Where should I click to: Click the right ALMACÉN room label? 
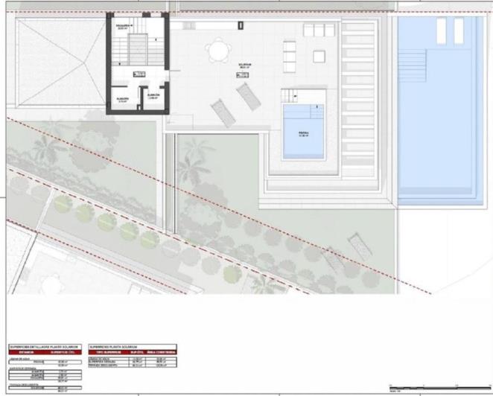click(x=153, y=95)
